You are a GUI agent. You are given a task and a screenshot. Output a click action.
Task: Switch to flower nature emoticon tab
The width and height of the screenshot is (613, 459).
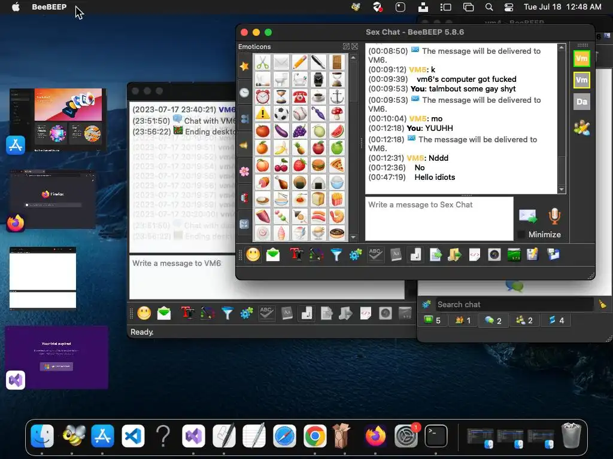pyautogui.click(x=244, y=172)
